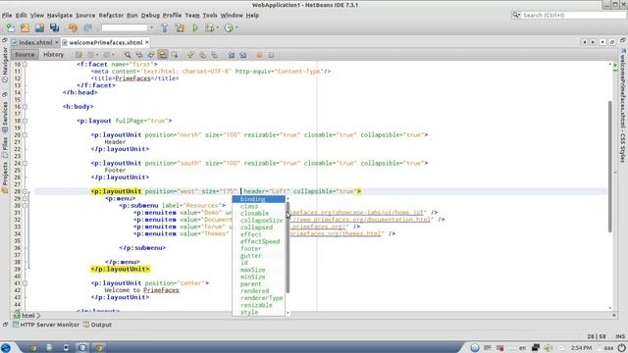
Task: Click the Shift Line Right icon
Action: [242, 55]
